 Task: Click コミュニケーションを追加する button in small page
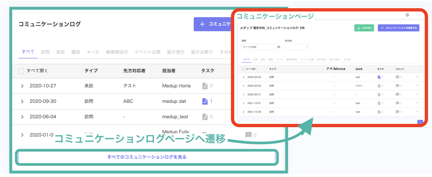pyautogui.click(x=398, y=28)
